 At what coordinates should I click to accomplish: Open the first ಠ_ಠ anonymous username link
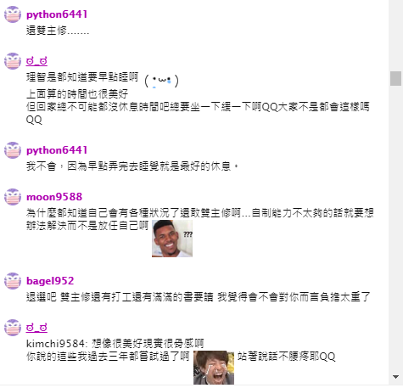(x=36, y=61)
